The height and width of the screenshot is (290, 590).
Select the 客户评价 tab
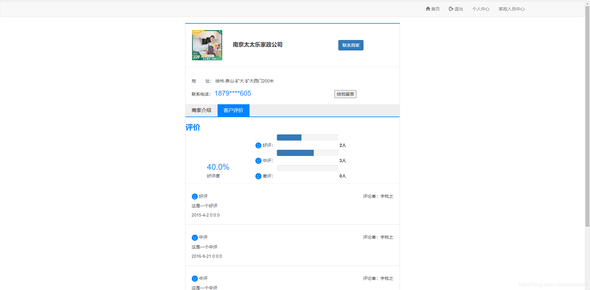click(x=233, y=110)
